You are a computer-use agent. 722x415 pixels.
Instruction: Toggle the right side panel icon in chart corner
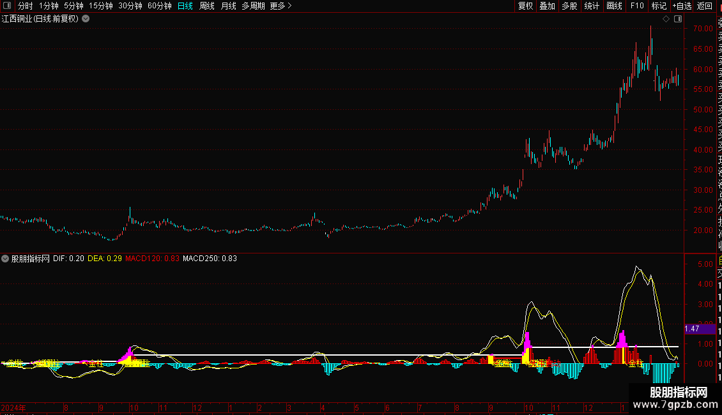678,19
